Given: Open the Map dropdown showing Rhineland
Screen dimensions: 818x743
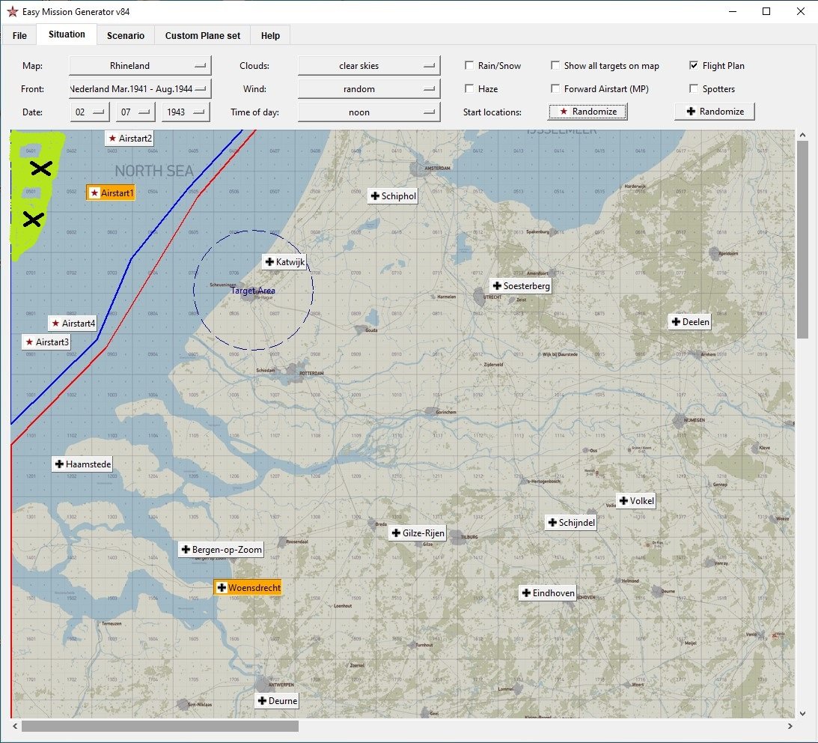Looking at the screenshot, I should [140, 66].
